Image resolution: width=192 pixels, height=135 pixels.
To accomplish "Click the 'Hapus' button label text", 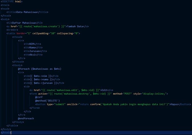I will click(174, 104).
